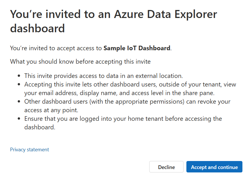Open the Privacy statement link
249x179 pixels.
pyautogui.click(x=29, y=150)
